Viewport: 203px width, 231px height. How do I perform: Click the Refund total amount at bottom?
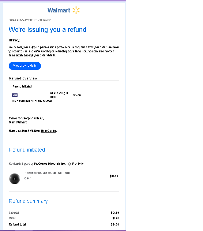[x=115, y=224]
